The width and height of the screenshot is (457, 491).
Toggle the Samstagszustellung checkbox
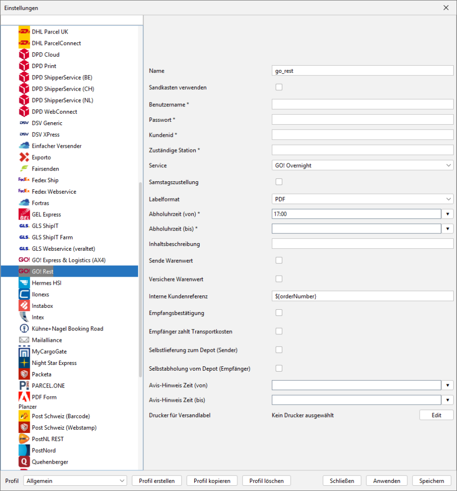pos(279,182)
